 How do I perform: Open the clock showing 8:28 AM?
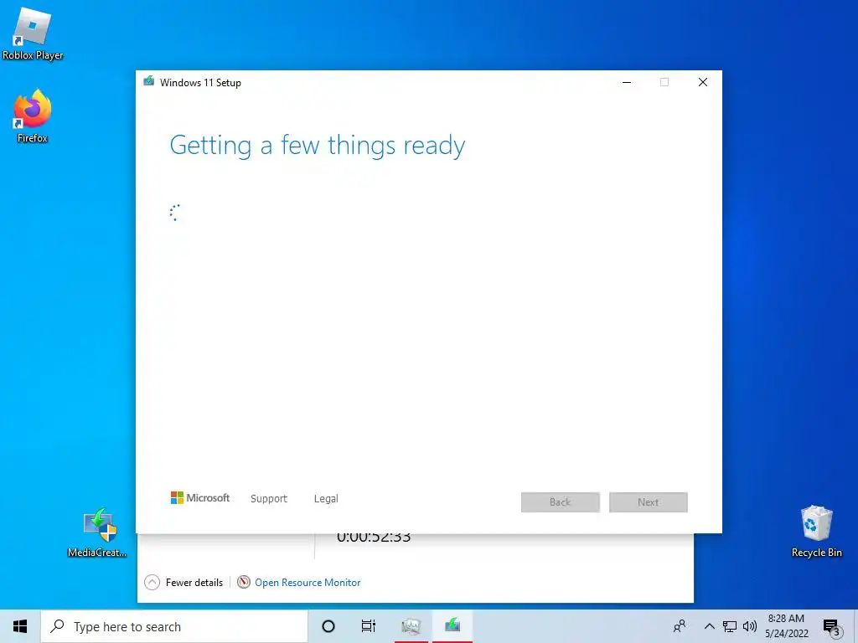point(786,626)
